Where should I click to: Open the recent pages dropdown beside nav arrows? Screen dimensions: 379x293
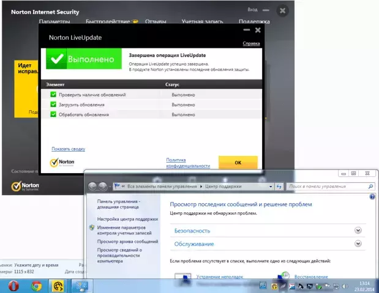point(110,187)
